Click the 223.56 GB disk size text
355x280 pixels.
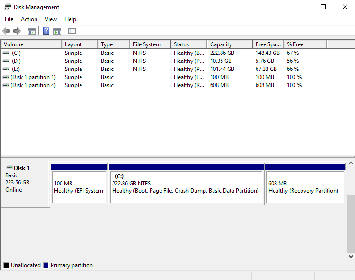pos(17,183)
